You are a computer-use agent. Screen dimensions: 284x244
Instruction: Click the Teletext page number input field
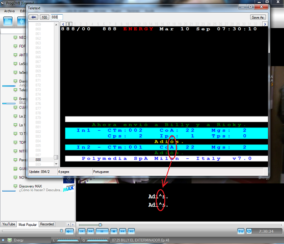click(x=57, y=17)
